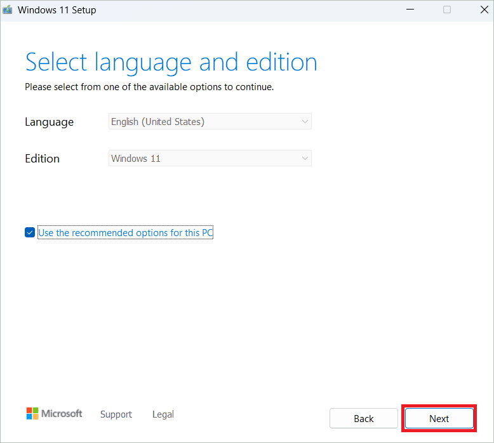Minimize the Windows 11 Setup window

point(410,10)
